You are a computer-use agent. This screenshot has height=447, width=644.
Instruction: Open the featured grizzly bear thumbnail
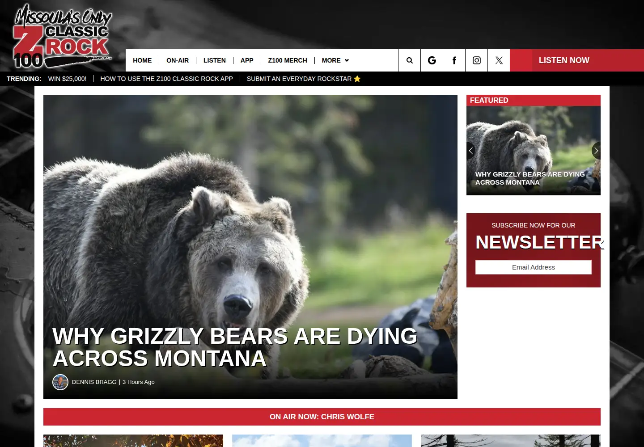click(x=534, y=151)
